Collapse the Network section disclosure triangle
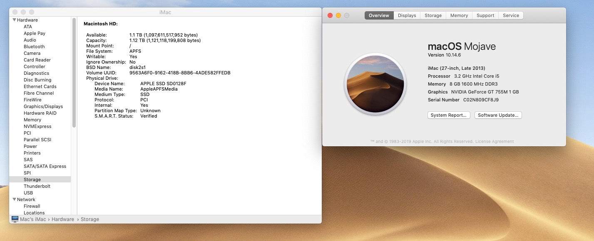The width and height of the screenshot is (594, 241). tap(14, 199)
